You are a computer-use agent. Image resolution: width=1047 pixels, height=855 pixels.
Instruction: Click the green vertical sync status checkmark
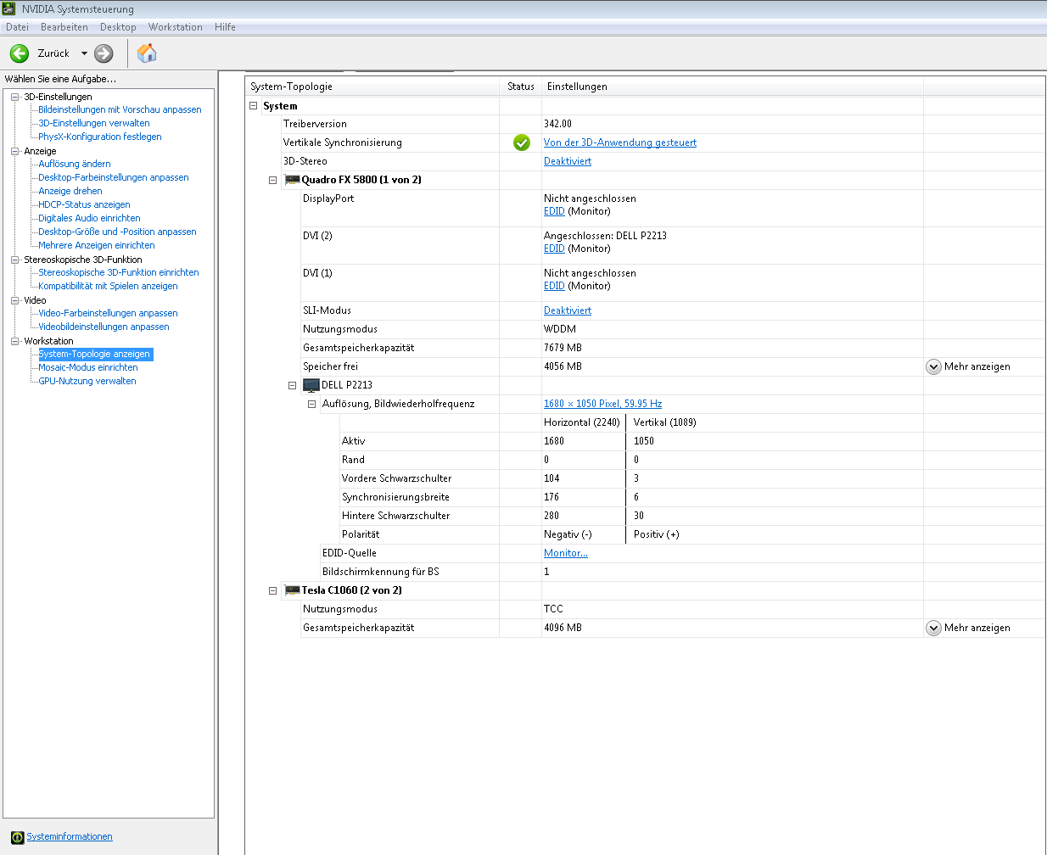coord(522,142)
